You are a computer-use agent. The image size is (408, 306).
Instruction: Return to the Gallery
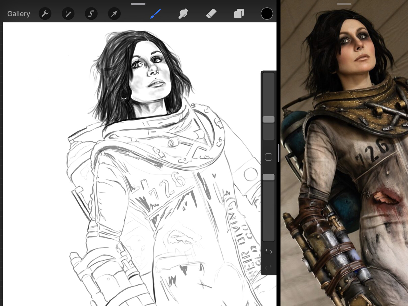19,14
